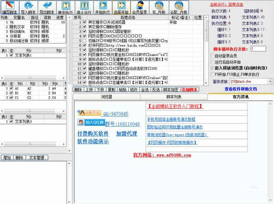Switch to the 脚本列表 tab
274x204 pixels.
tap(174, 97)
